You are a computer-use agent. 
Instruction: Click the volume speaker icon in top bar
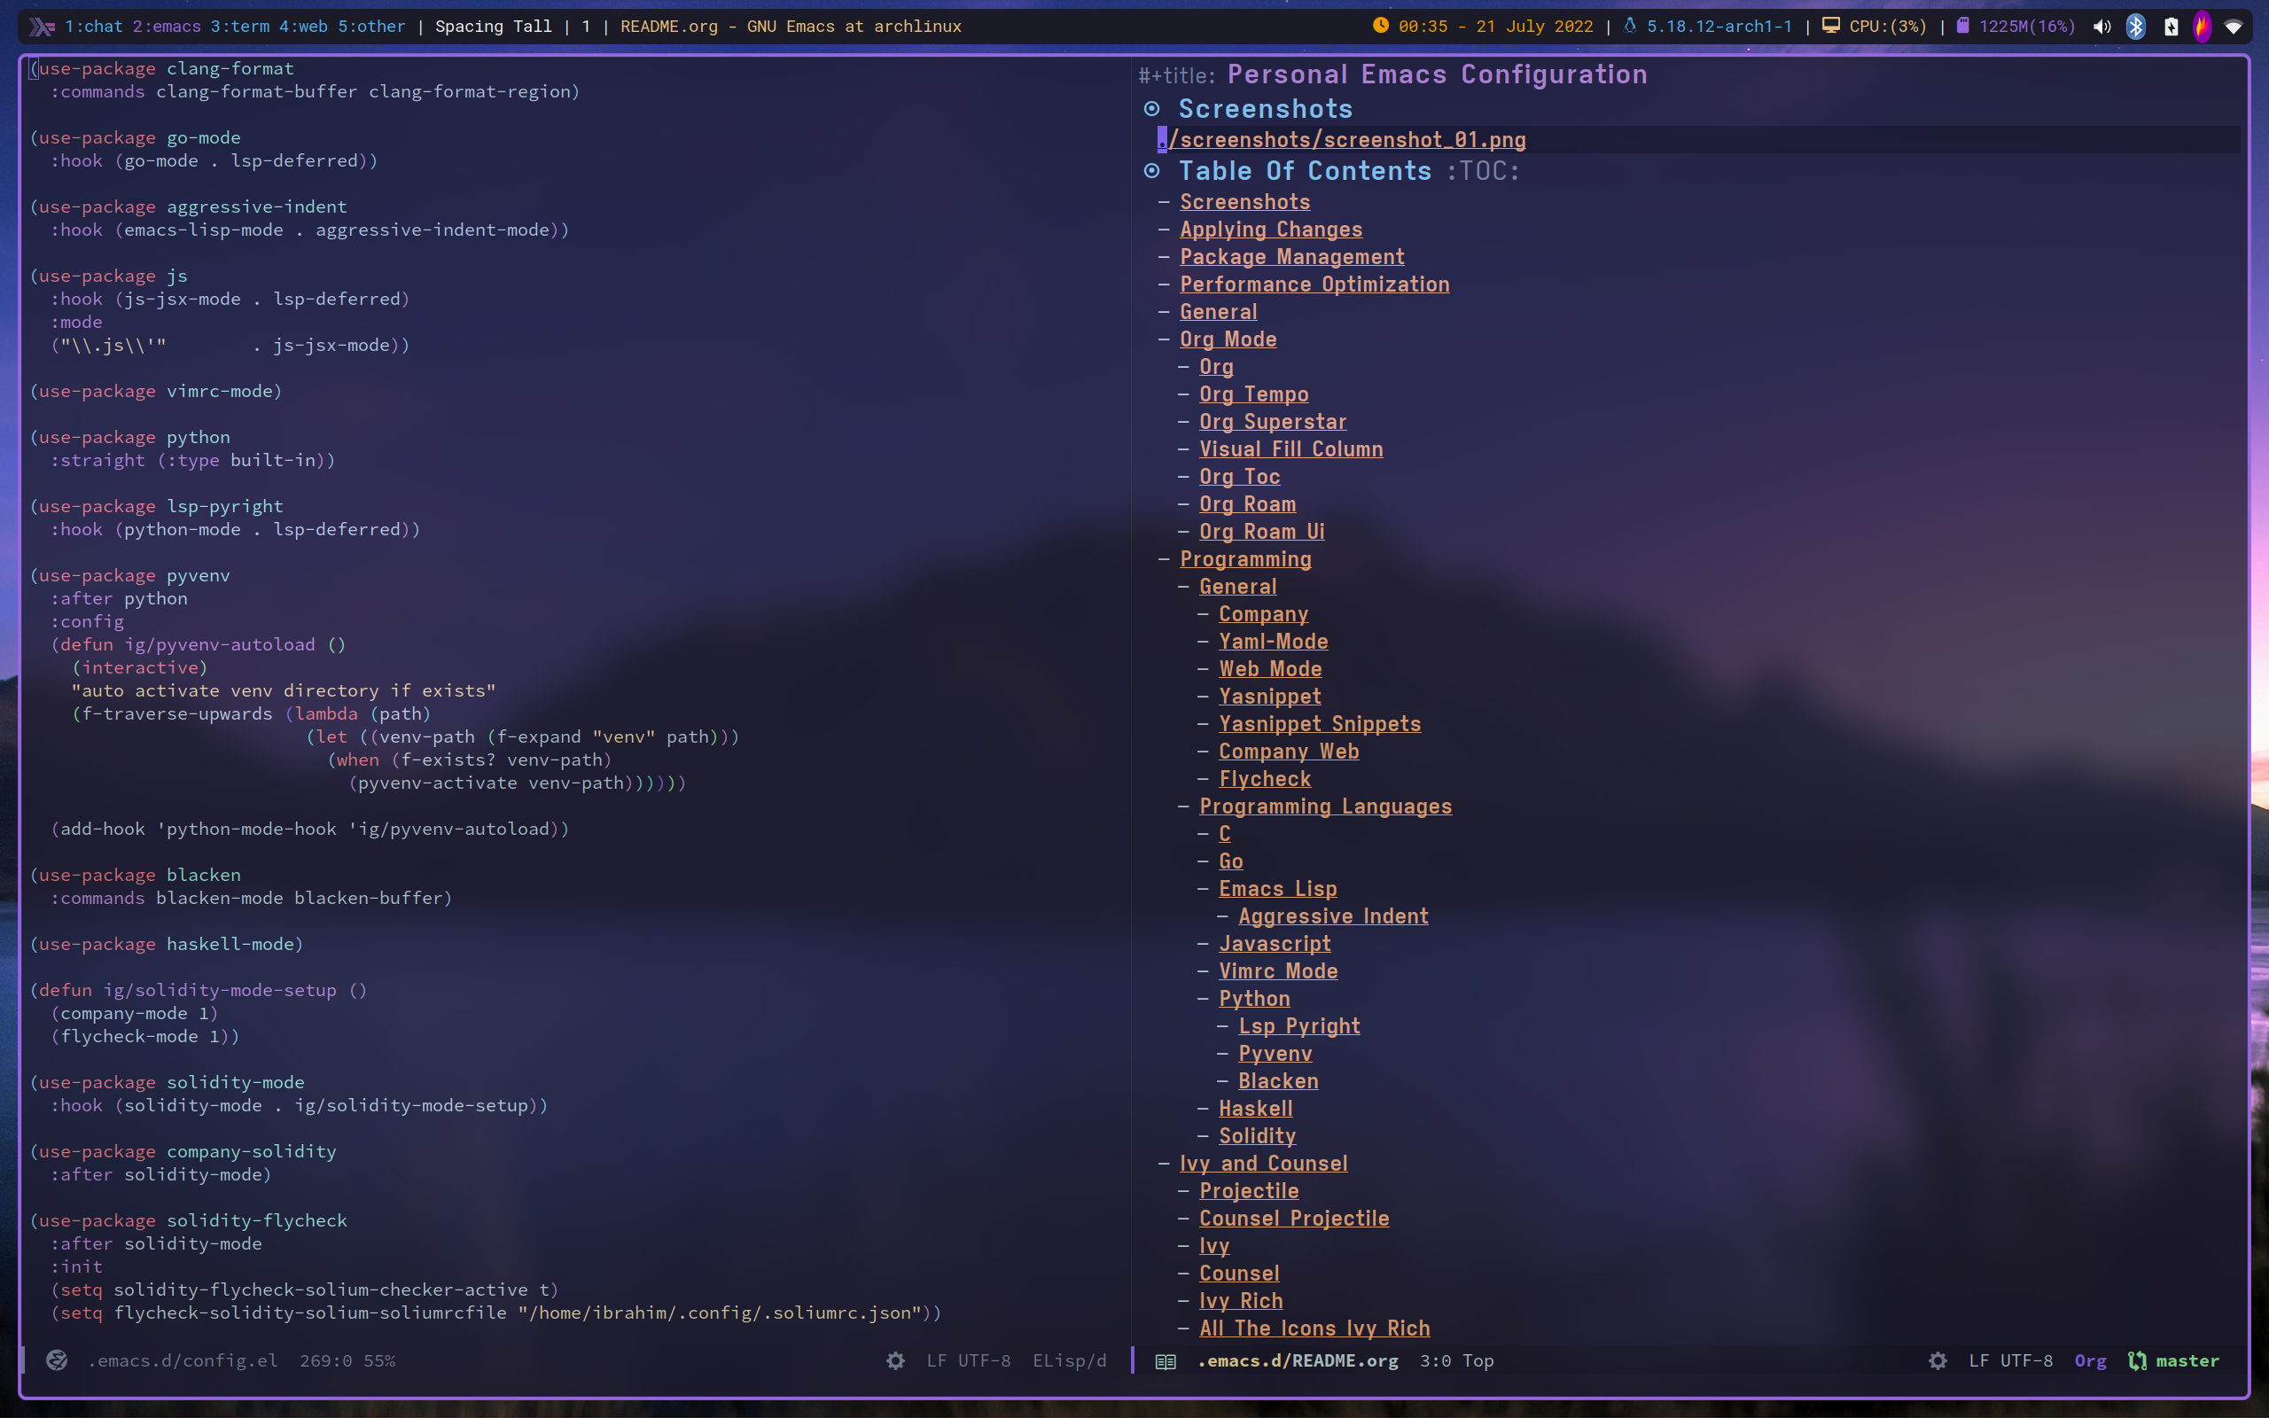click(2101, 27)
